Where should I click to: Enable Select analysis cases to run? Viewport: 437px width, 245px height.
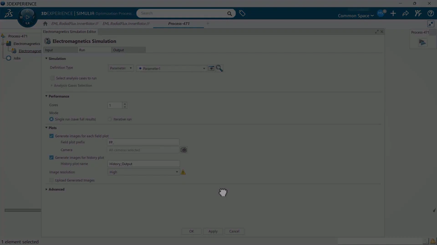click(52, 78)
